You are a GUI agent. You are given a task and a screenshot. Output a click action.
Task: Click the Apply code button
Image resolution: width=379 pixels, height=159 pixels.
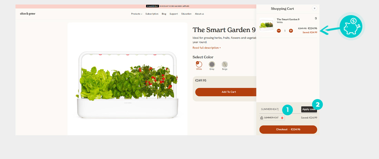[309, 109]
